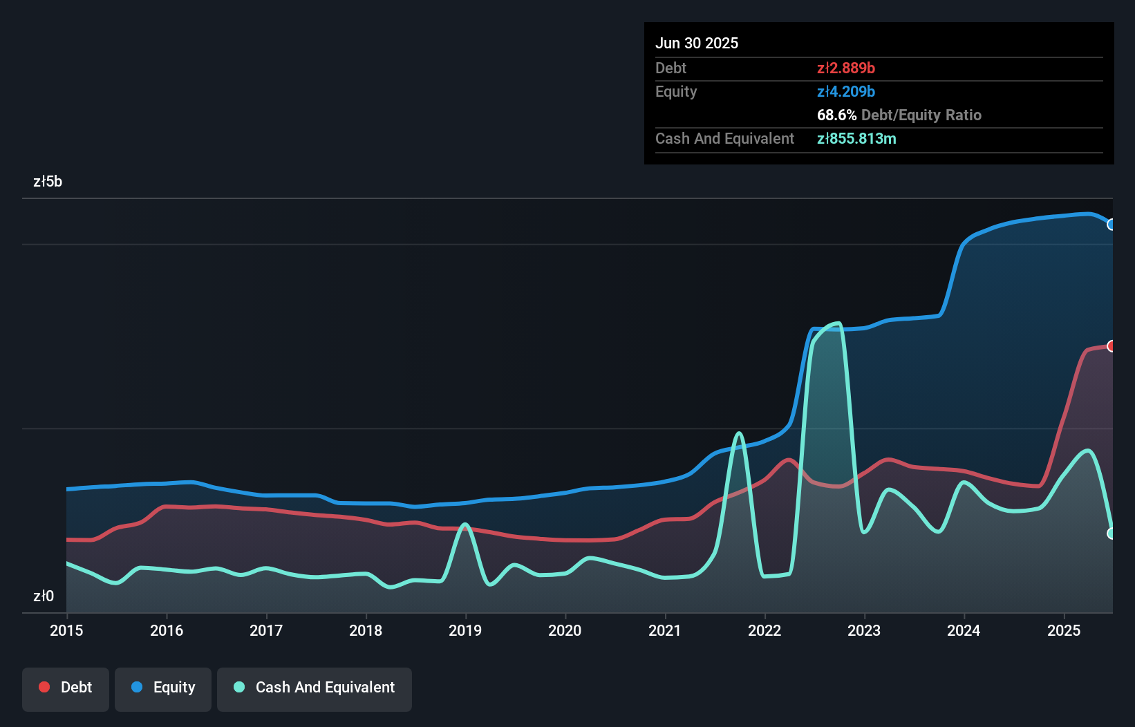Toggle the Equity series in the legend
1135x727 pixels.
click(x=162, y=688)
